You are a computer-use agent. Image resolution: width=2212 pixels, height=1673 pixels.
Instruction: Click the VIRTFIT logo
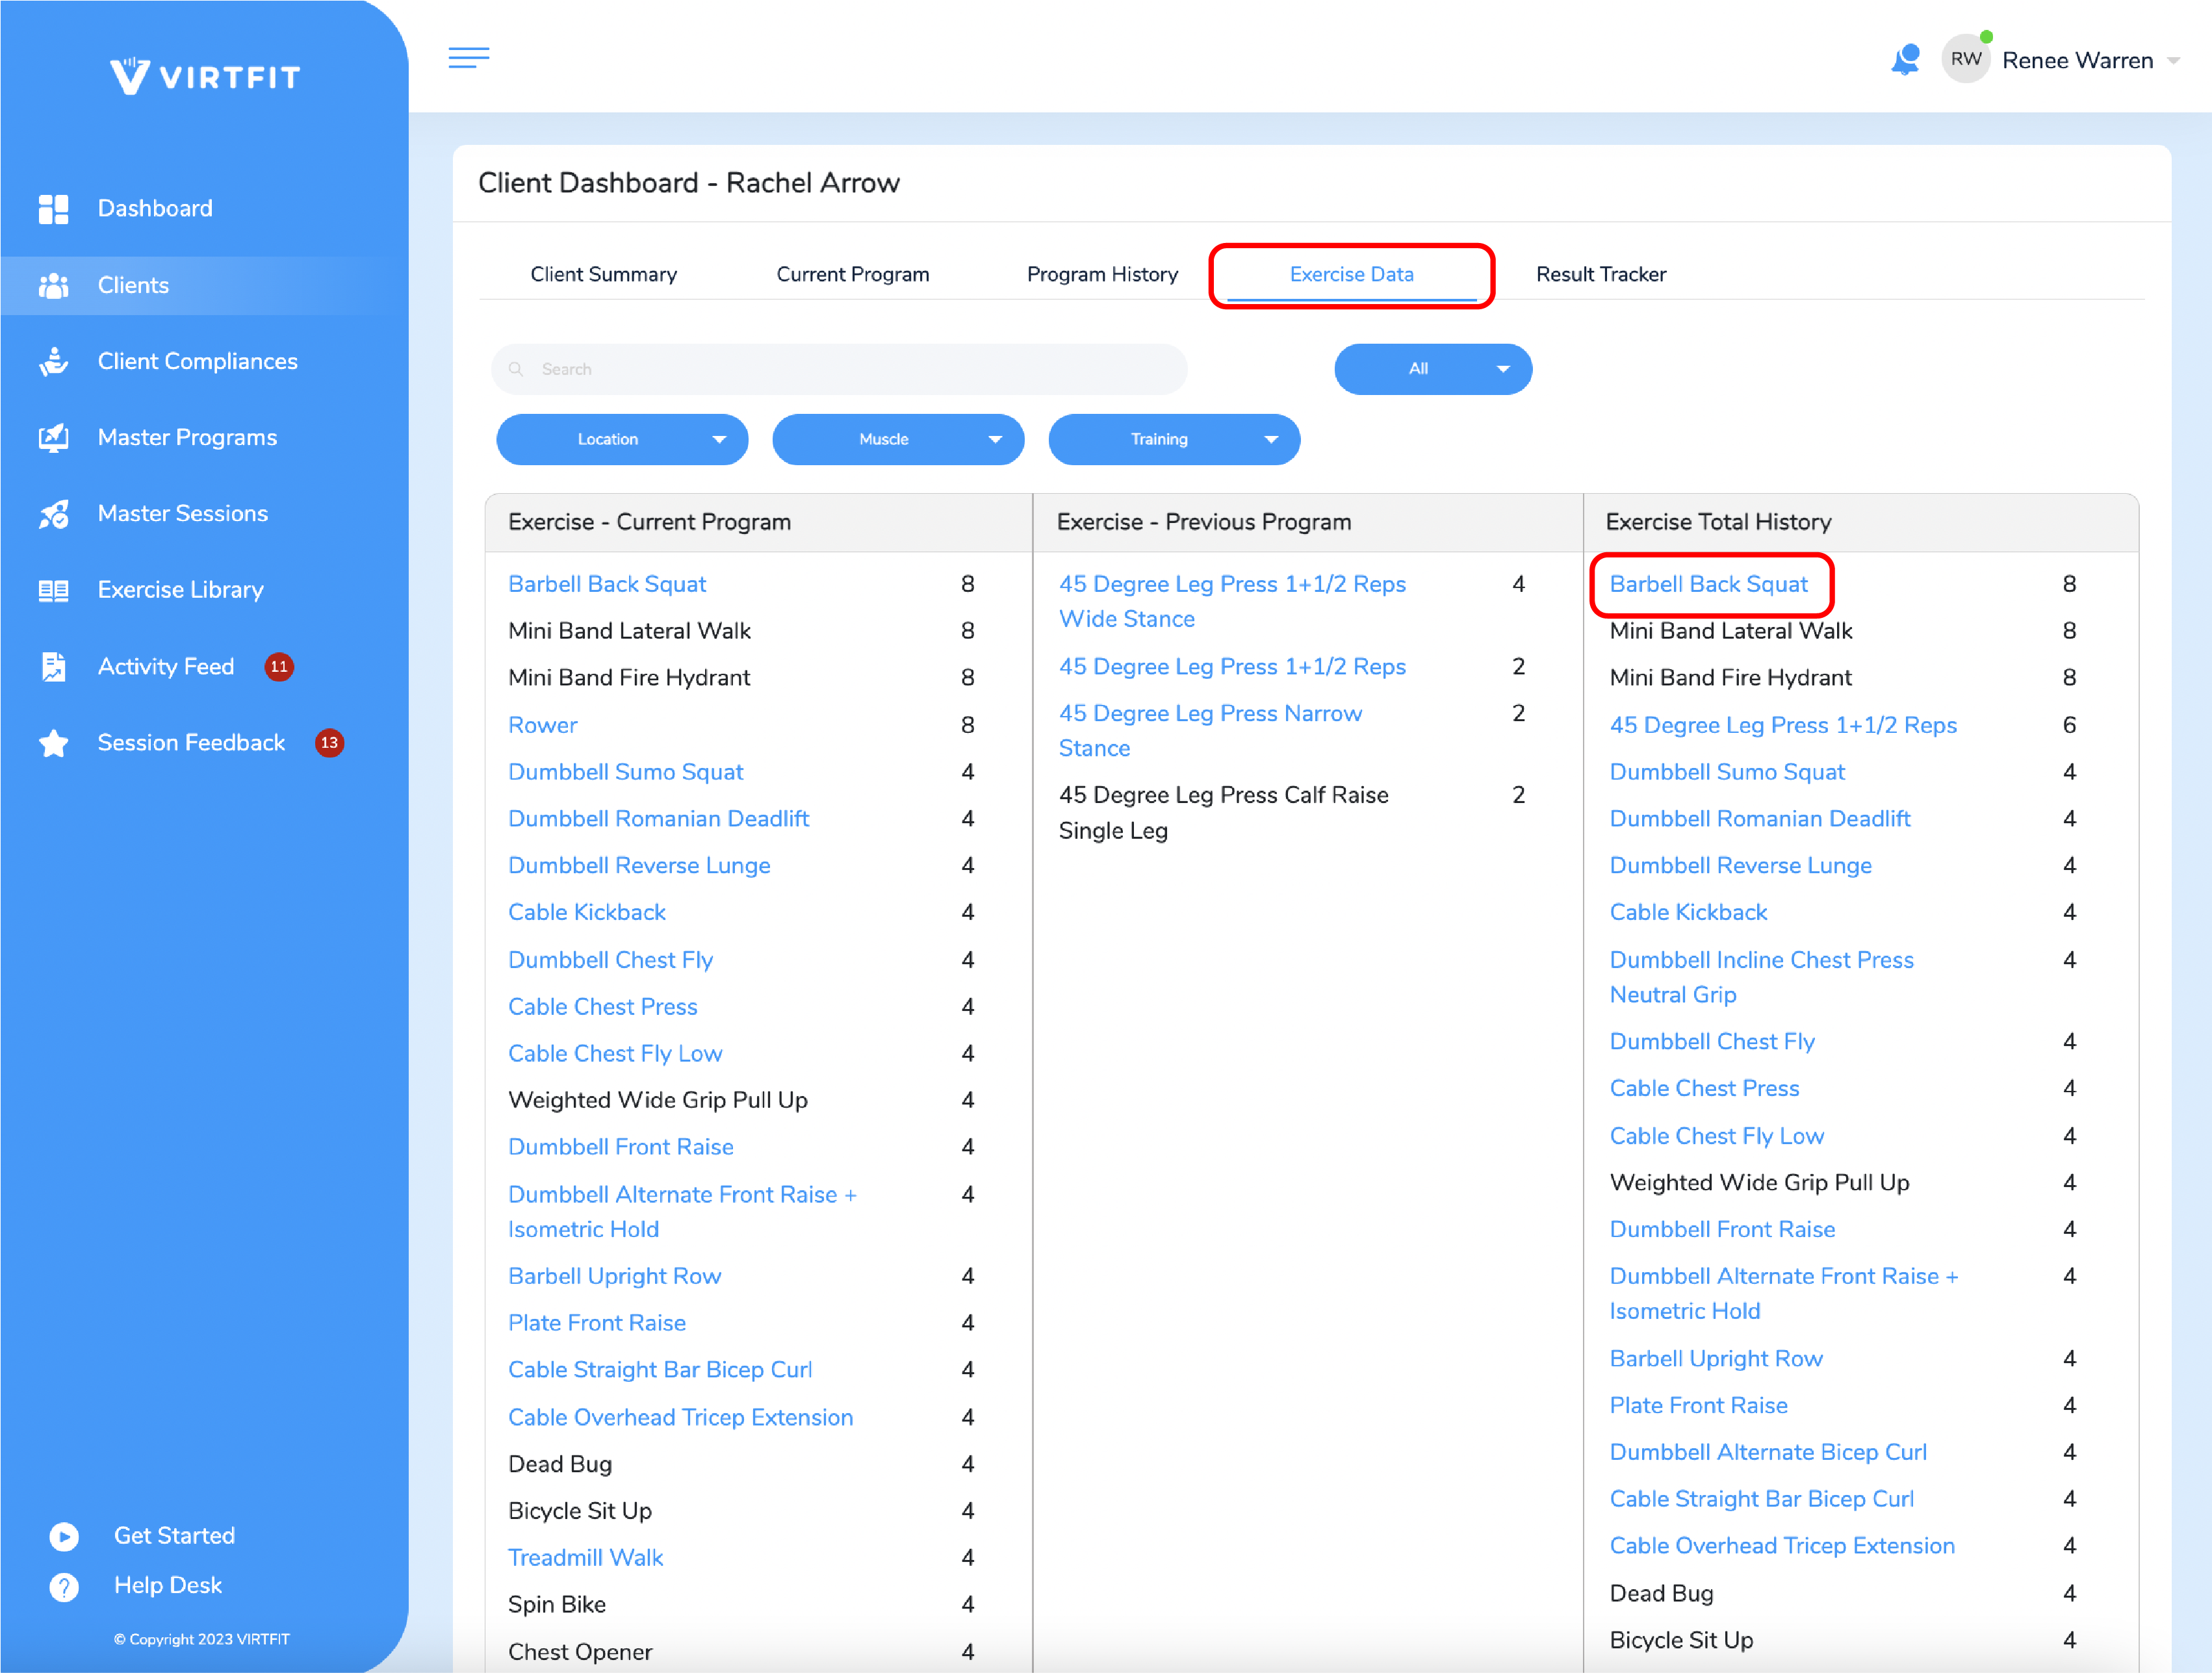pos(205,76)
